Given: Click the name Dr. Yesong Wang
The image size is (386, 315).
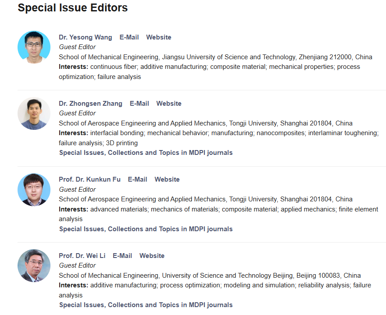Looking at the screenshot, I should 86,37.
